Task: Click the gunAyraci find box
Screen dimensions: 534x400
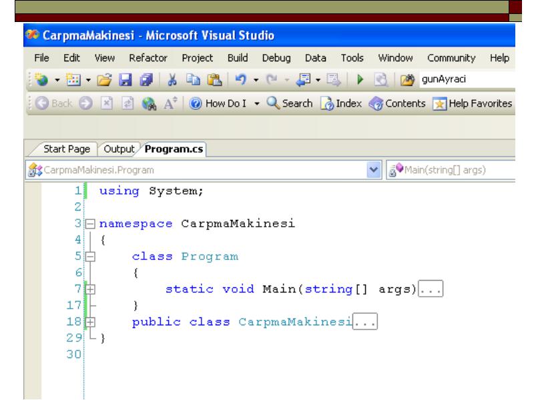Action: [x=467, y=79]
